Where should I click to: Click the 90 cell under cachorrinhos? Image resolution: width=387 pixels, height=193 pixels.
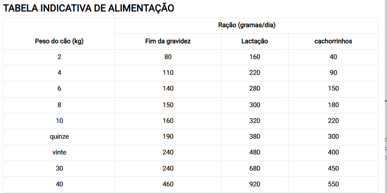coord(333,73)
